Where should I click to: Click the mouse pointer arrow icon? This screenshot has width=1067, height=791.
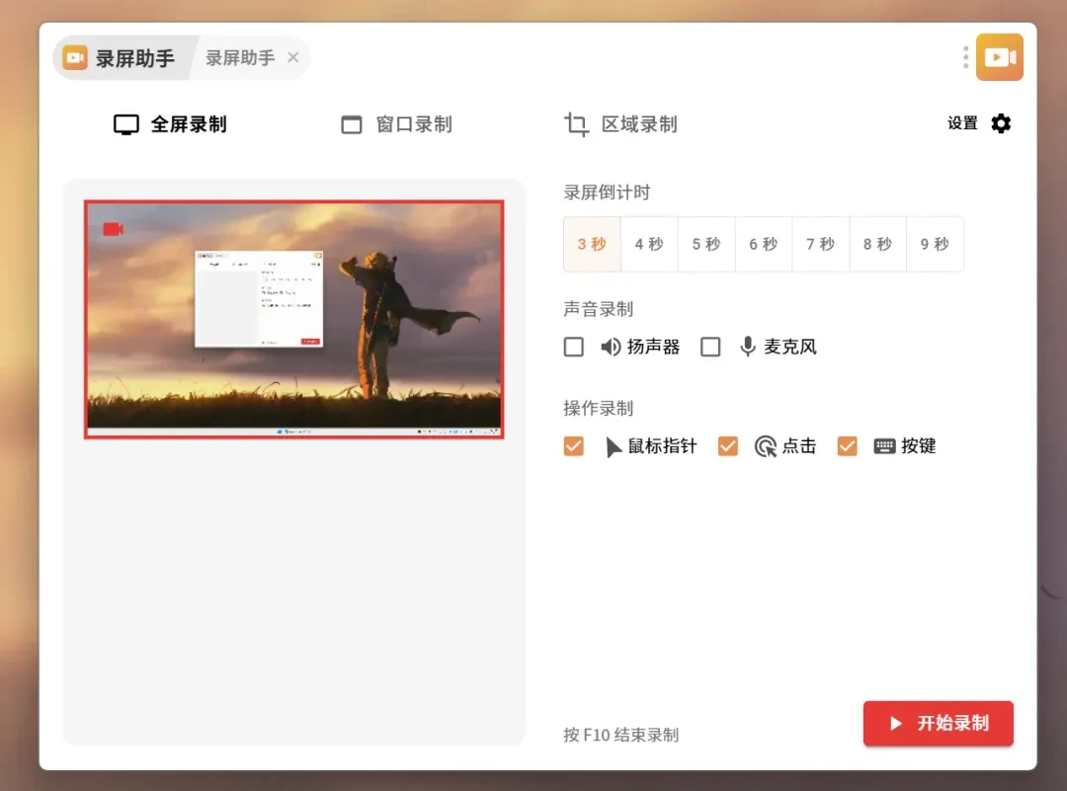(614, 446)
